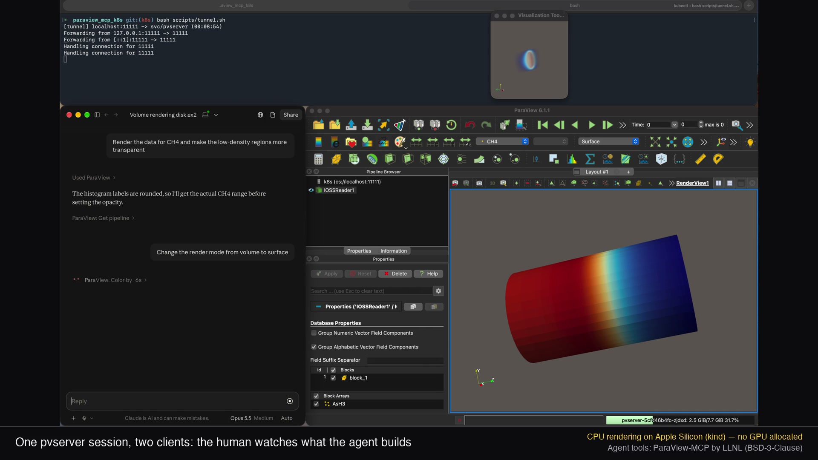
Task: Apply the Threshold filter icon
Action: 426,159
